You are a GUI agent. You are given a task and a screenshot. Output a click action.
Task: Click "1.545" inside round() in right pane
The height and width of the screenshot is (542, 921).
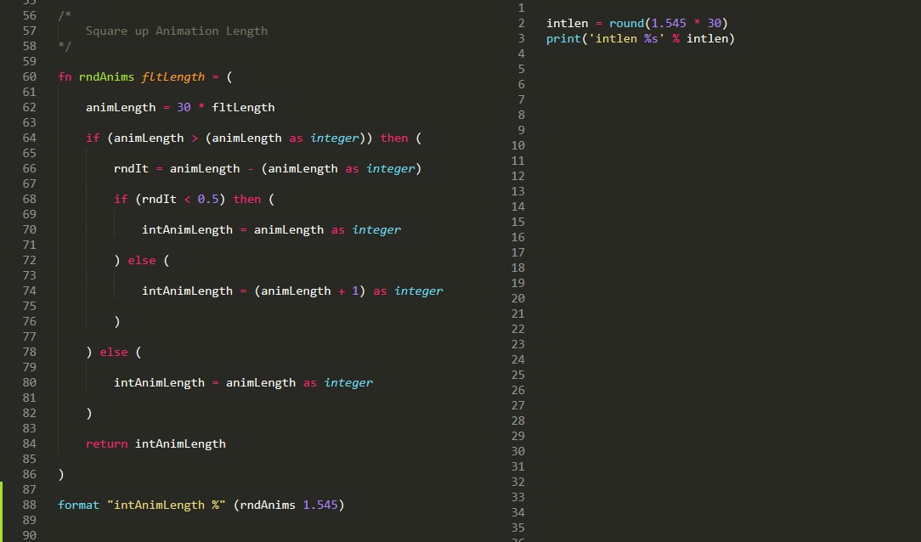(669, 23)
